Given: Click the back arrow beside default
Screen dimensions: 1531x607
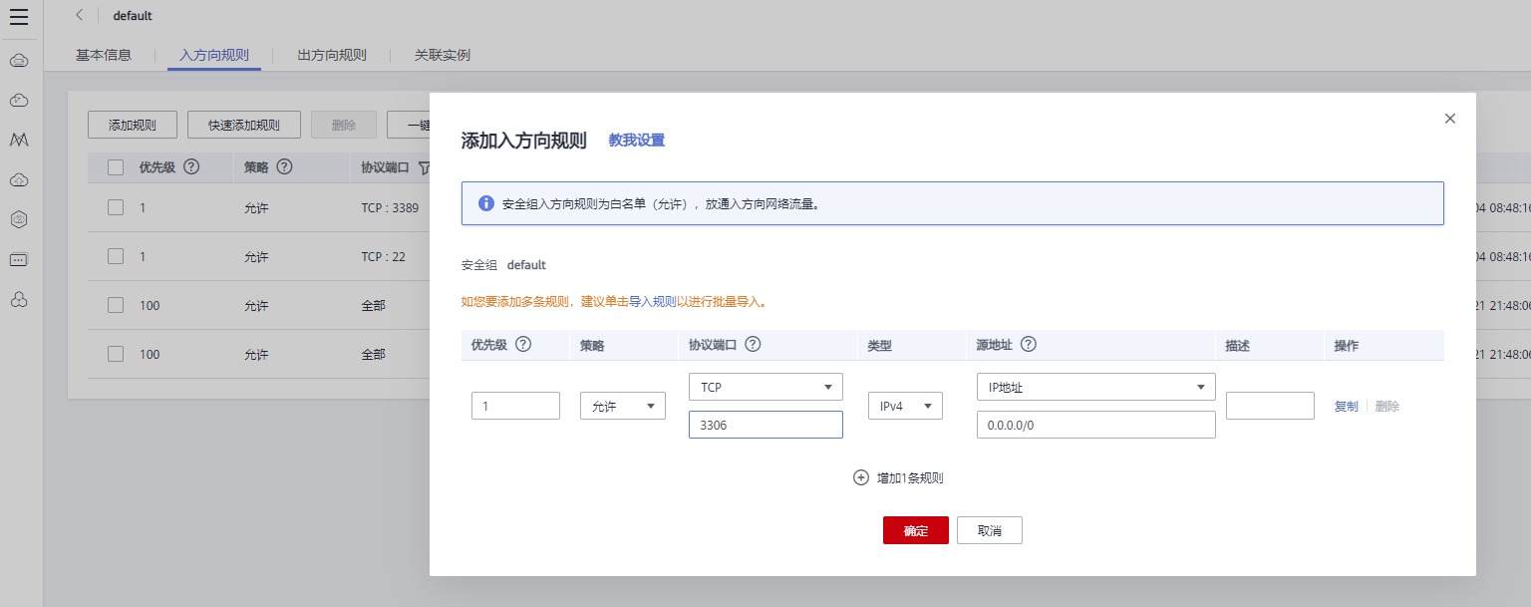Looking at the screenshot, I should (80, 15).
